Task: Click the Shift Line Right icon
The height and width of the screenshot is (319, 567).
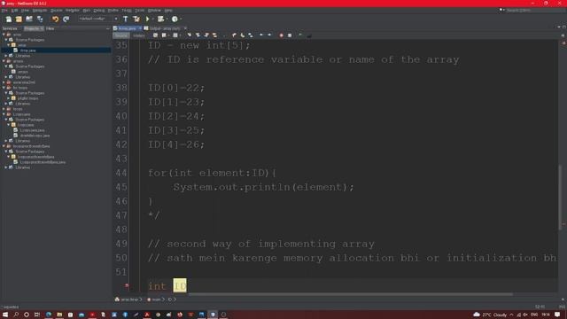Action: pyautogui.click(x=269, y=35)
